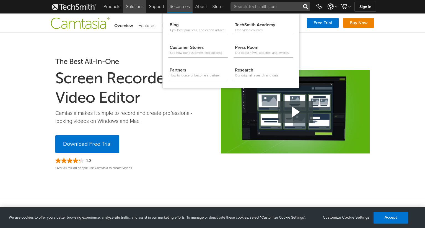
Task: Click the search magnifier icon
Action: point(305,7)
